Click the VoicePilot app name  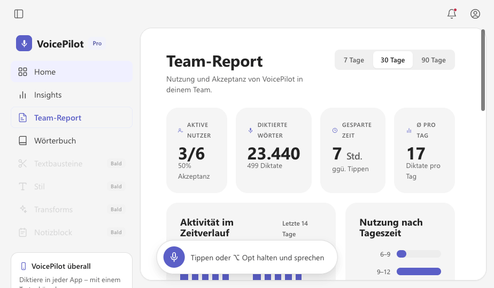[60, 44]
